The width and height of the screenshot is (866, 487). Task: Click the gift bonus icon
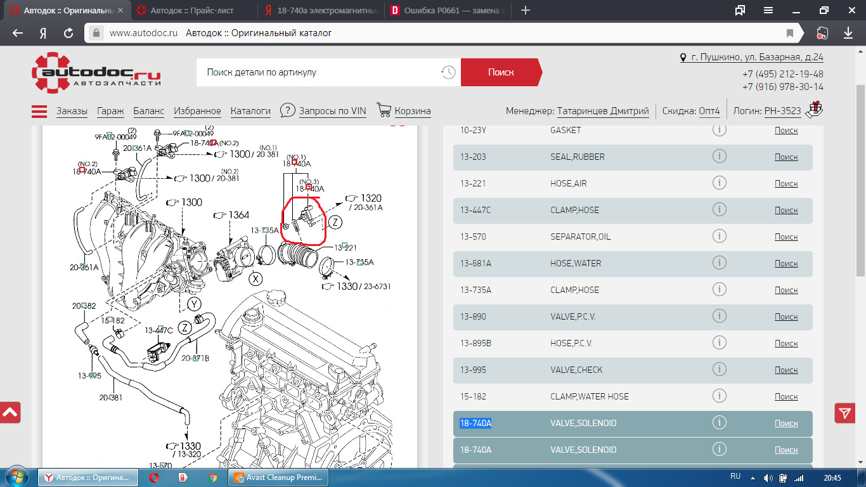[x=814, y=110]
